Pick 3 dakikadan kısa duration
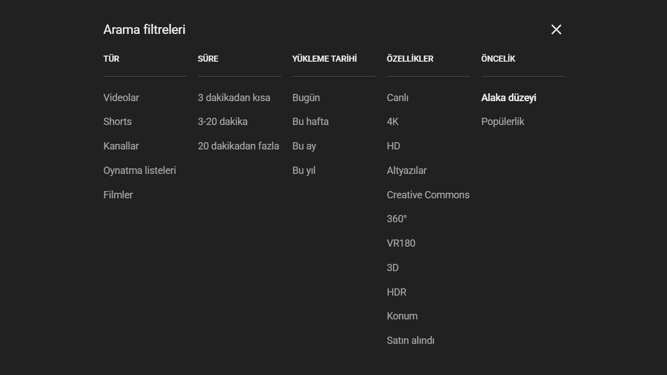The width and height of the screenshot is (667, 375). click(234, 98)
